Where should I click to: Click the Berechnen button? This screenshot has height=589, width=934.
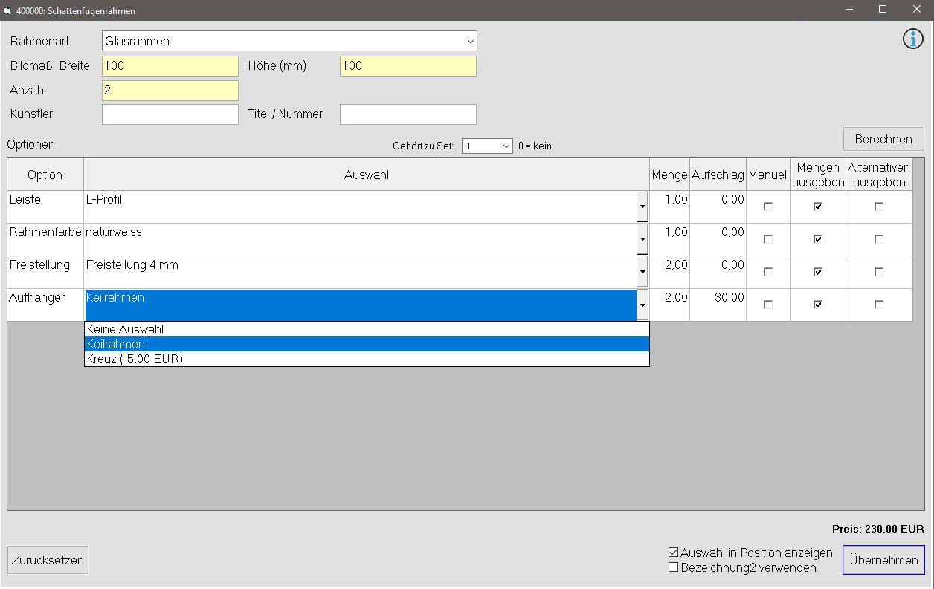point(883,139)
